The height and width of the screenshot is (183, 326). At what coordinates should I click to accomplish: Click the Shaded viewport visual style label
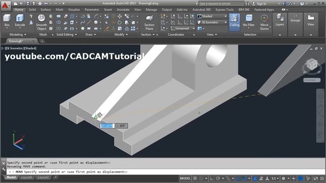pos(31,48)
